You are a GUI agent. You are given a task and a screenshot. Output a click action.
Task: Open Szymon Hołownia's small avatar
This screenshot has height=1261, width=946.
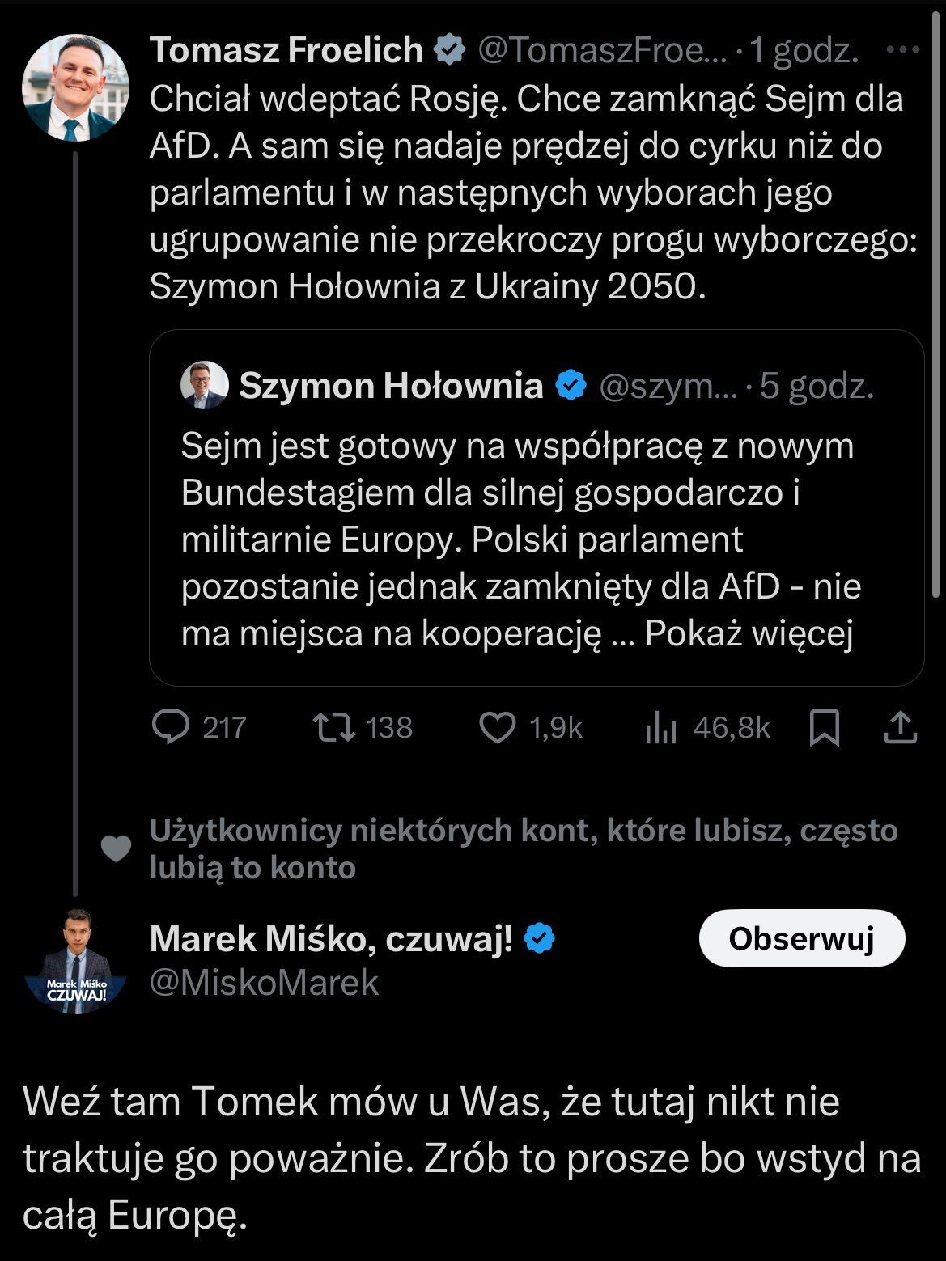tap(204, 385)
